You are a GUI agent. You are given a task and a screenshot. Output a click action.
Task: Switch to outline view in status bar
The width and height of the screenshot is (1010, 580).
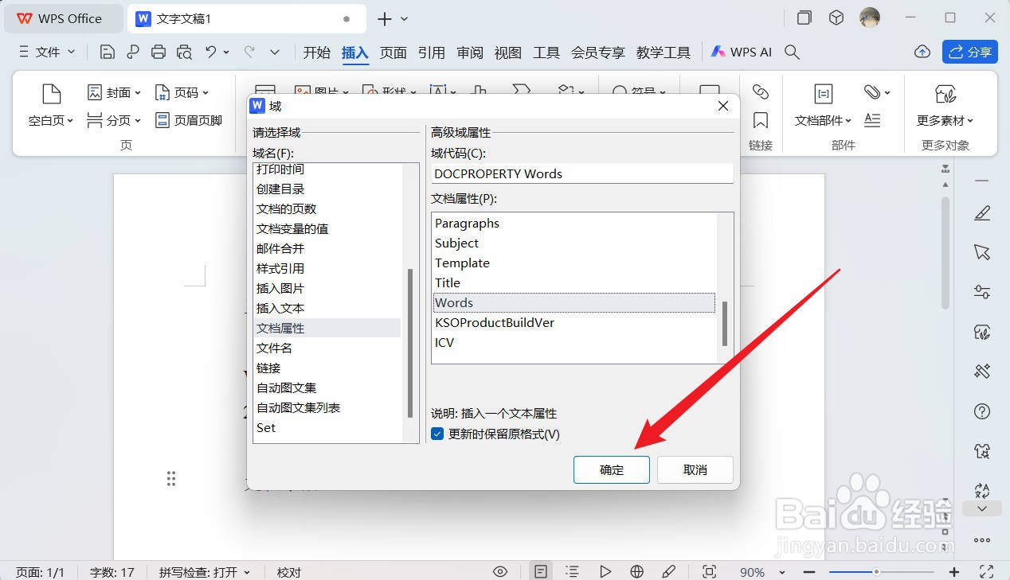point(572,571)
